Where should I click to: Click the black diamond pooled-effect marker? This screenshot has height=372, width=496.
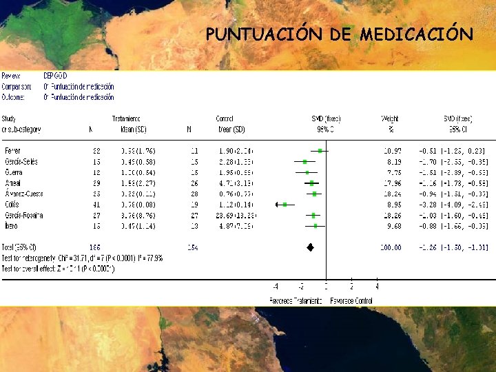click(310, 247)
